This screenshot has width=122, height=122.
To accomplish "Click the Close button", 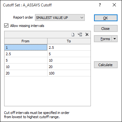I will [106, 29].
